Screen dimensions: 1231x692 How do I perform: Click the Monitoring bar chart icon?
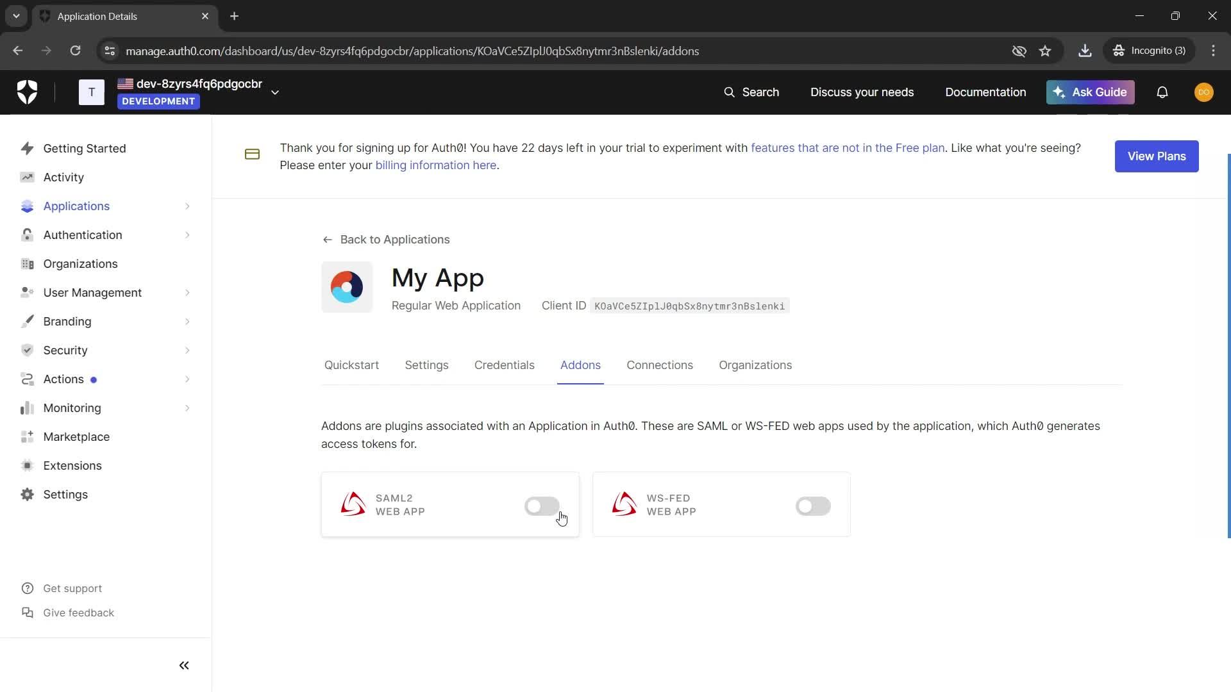[x=27, y=408]
